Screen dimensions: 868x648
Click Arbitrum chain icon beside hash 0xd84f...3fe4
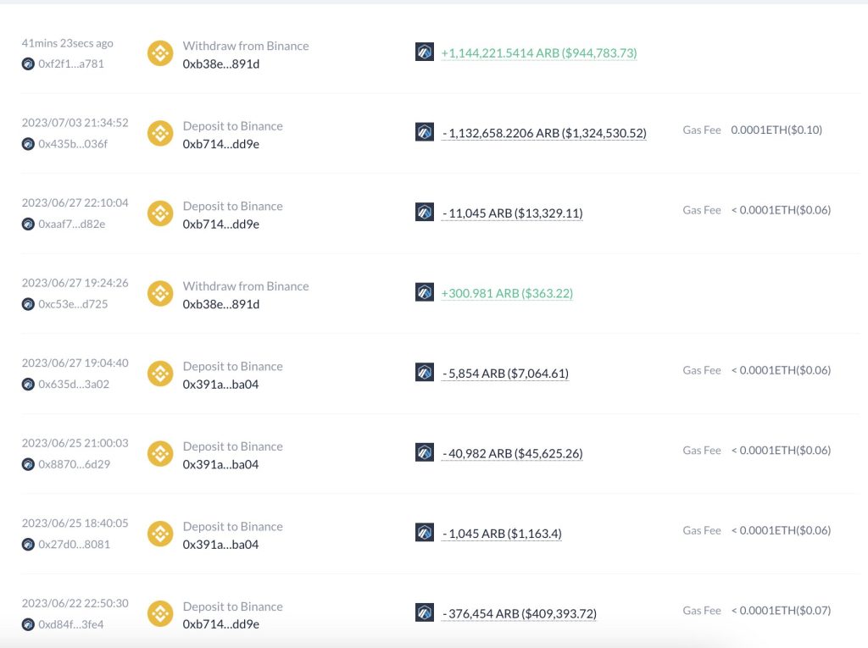[28, 625]
